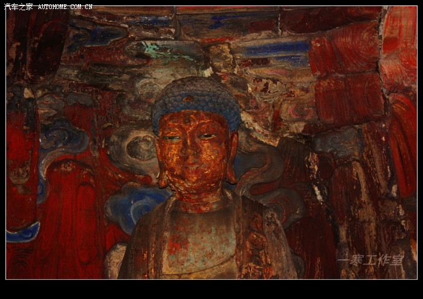This screenshot has height=299, width=423.
Task: Click the red jewel on the Buddha's hair
Action: coord(189,99)
